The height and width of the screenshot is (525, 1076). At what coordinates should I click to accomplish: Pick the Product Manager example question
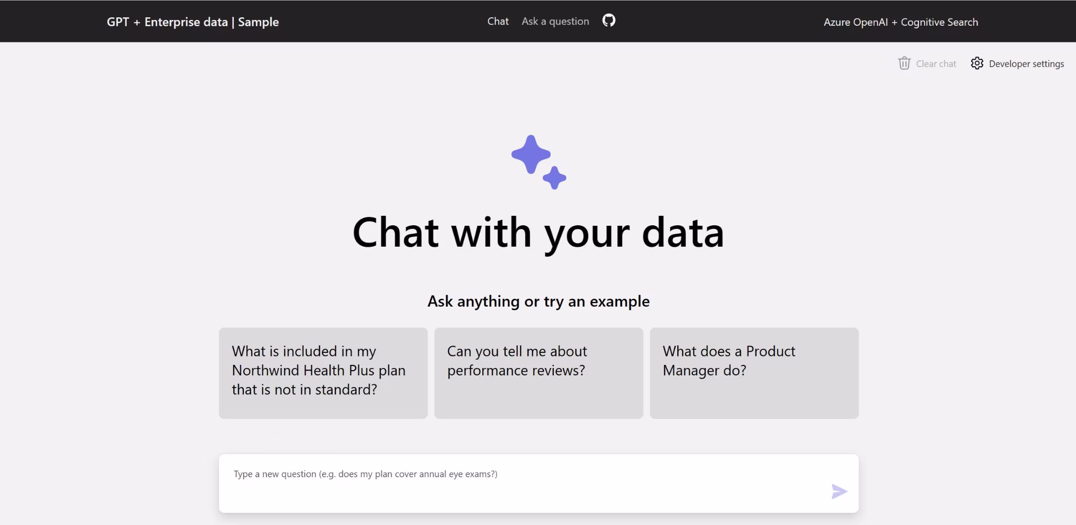[x=754, y=373]
